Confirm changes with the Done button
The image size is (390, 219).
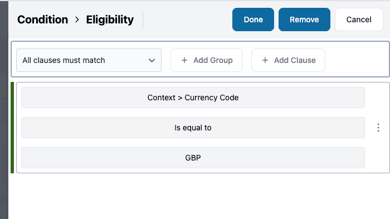(x=253, y=20)
